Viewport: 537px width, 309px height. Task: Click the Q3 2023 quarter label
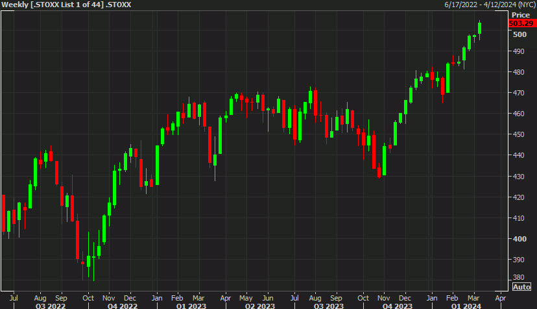click(x=329, y=306)
